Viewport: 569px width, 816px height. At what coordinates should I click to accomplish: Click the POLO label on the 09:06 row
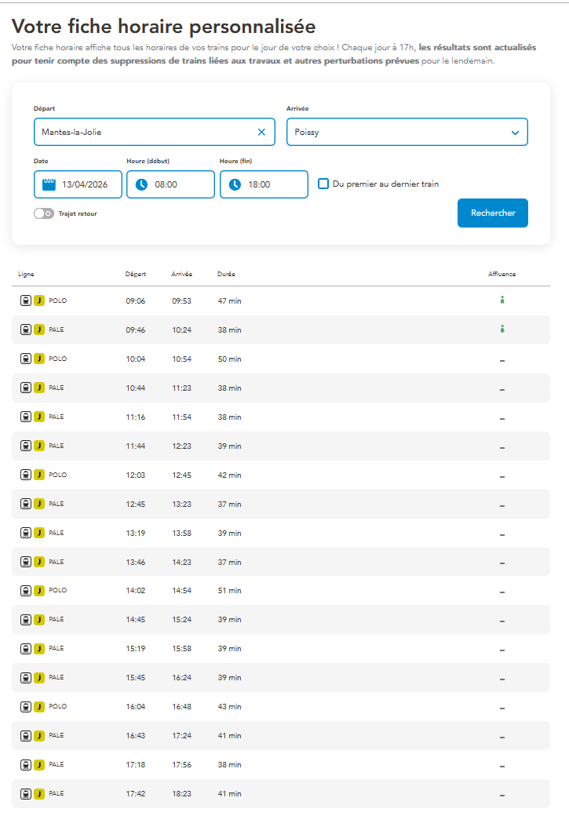tap(58, 301)
